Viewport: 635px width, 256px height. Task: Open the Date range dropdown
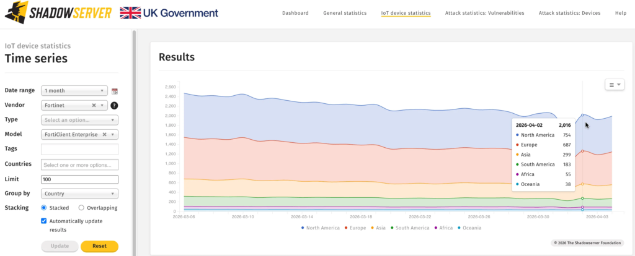(74, 90)
